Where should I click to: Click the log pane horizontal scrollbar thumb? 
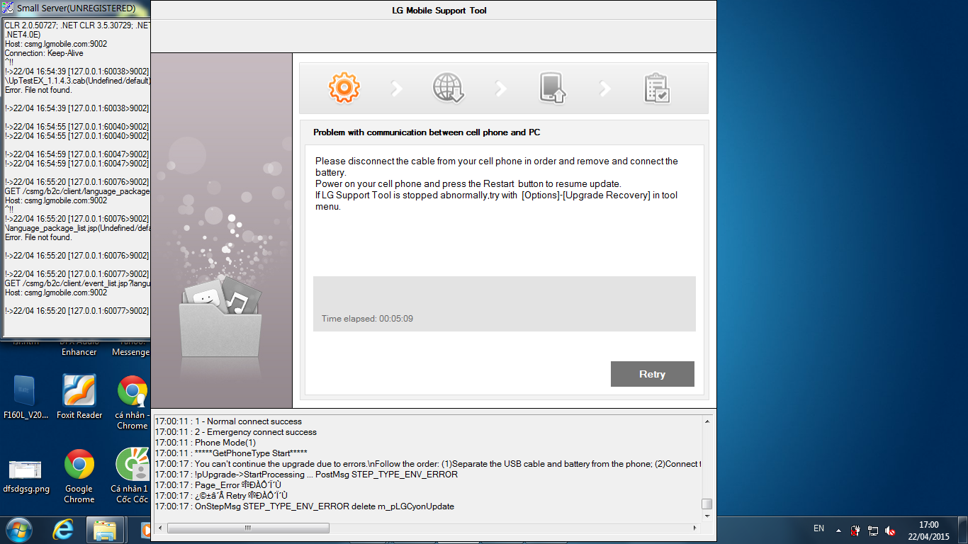coord(248,528)
